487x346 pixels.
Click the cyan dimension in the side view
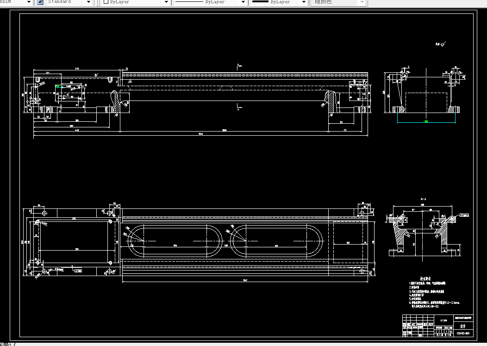(426, 122)
